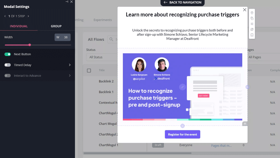This screenshot has width=280, height=158.
Task: Enable the Timed Delay toggle
Action: (x=8, y=65)
